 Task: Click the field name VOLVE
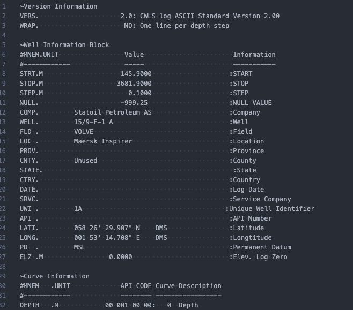[85, 132]
